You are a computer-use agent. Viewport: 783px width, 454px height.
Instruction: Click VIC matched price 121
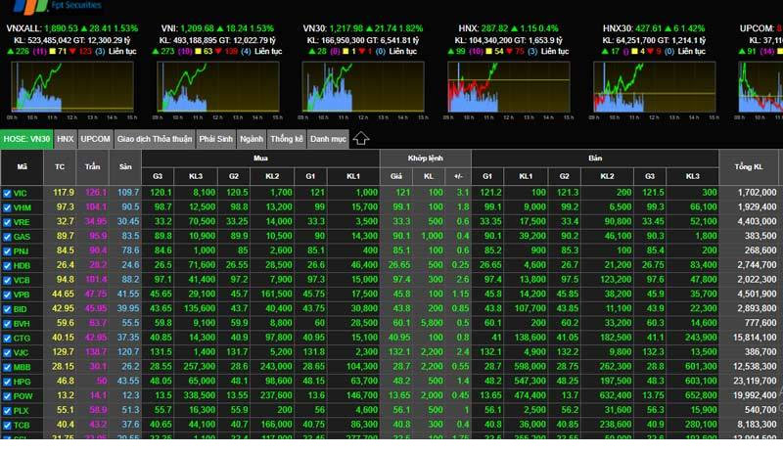pos(403,193)
